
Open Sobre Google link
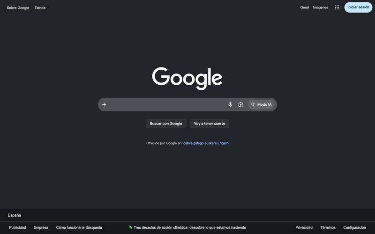click(x=18, y=8)
